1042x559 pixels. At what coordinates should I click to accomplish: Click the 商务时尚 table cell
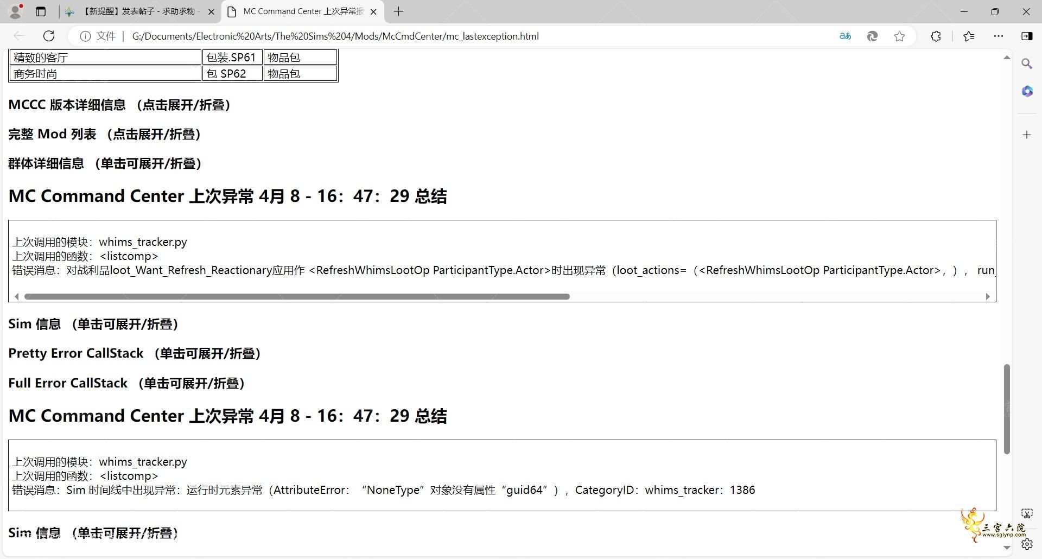click(x=106, y=74)
